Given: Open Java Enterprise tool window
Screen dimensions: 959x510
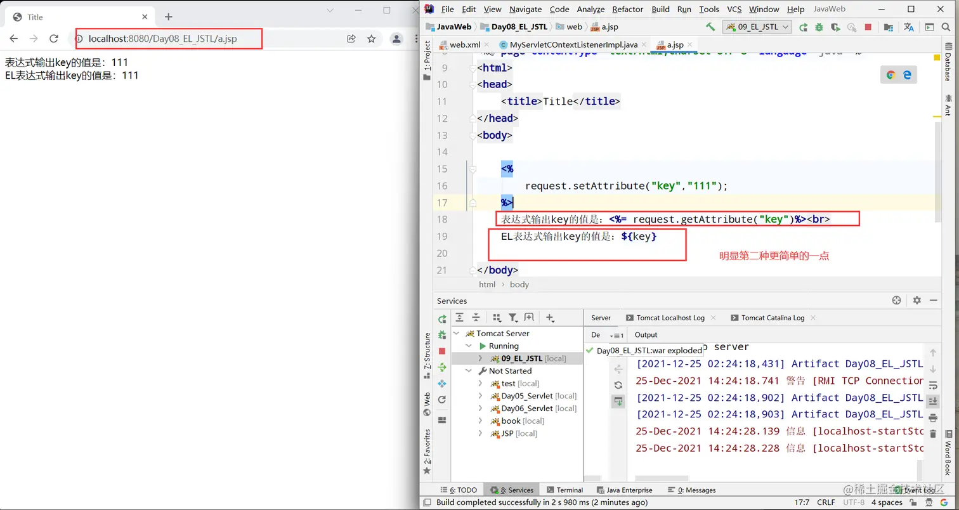Looking at the screenshot, I should click(x=623, y=490).
